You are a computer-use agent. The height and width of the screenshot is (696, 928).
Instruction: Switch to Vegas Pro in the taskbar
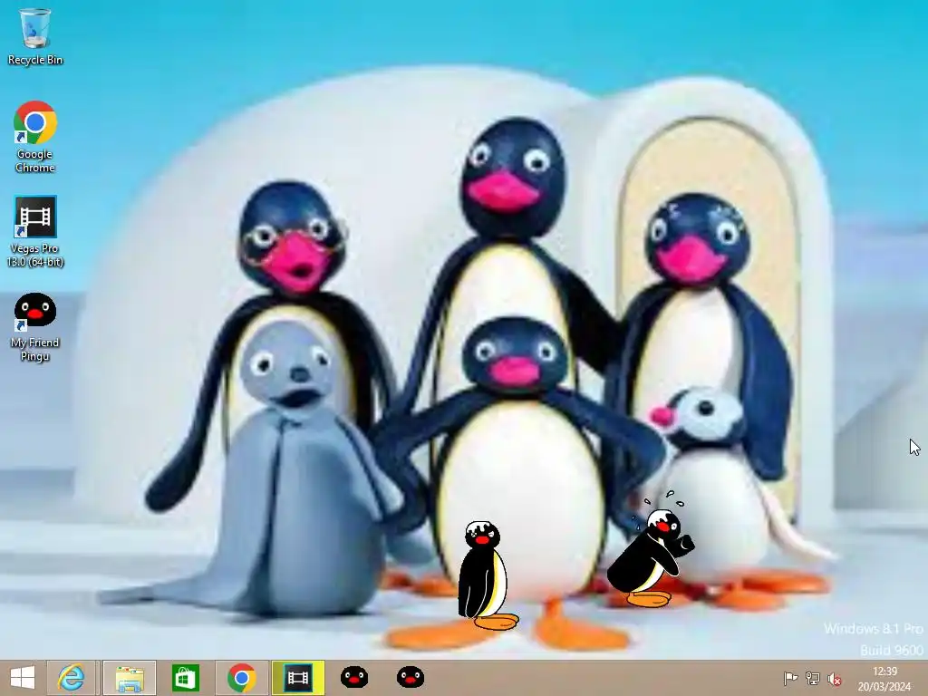[297, 678]
